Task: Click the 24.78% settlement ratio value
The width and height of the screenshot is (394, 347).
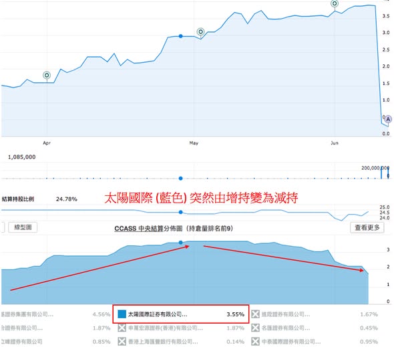Action: 67,199
